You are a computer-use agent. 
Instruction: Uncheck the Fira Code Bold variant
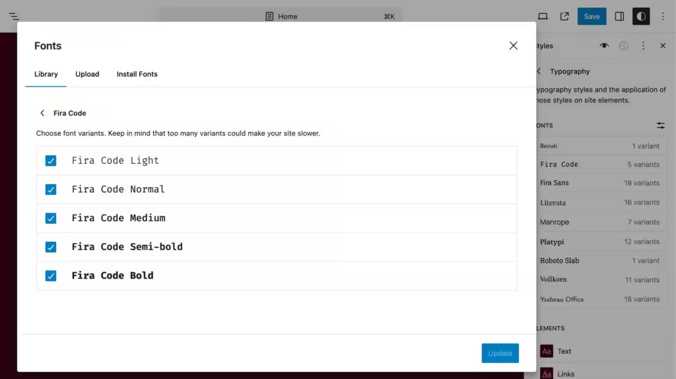coord(51,276)
